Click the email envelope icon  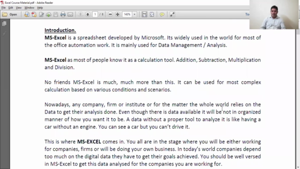[x=70, y=15]
